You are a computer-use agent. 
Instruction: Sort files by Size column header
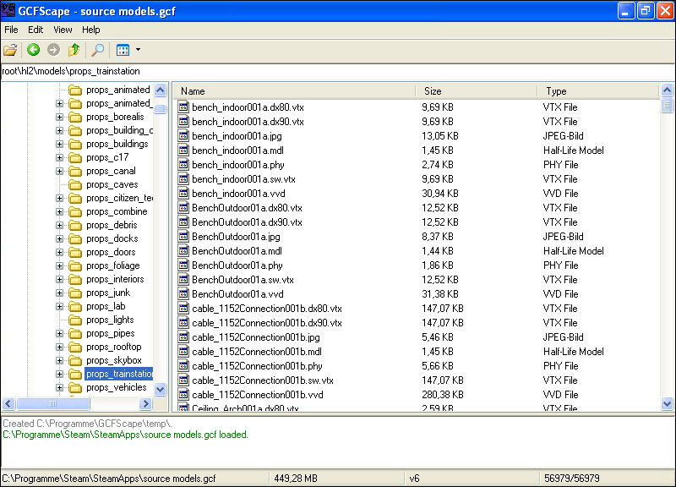tap(477, 91)
